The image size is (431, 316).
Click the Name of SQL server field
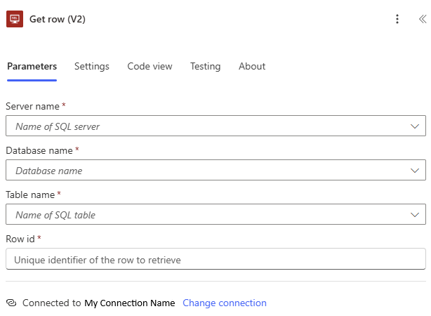tap(215, 126)
